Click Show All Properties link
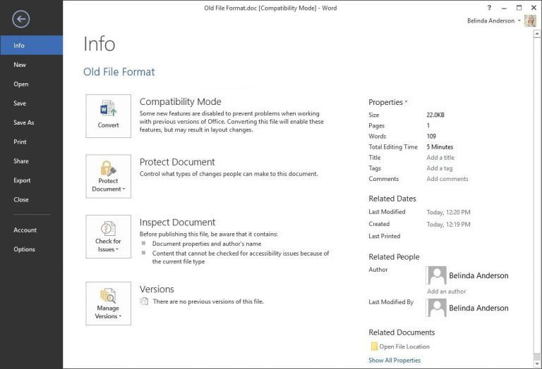 pyautogui.click(x=395, y=361)
